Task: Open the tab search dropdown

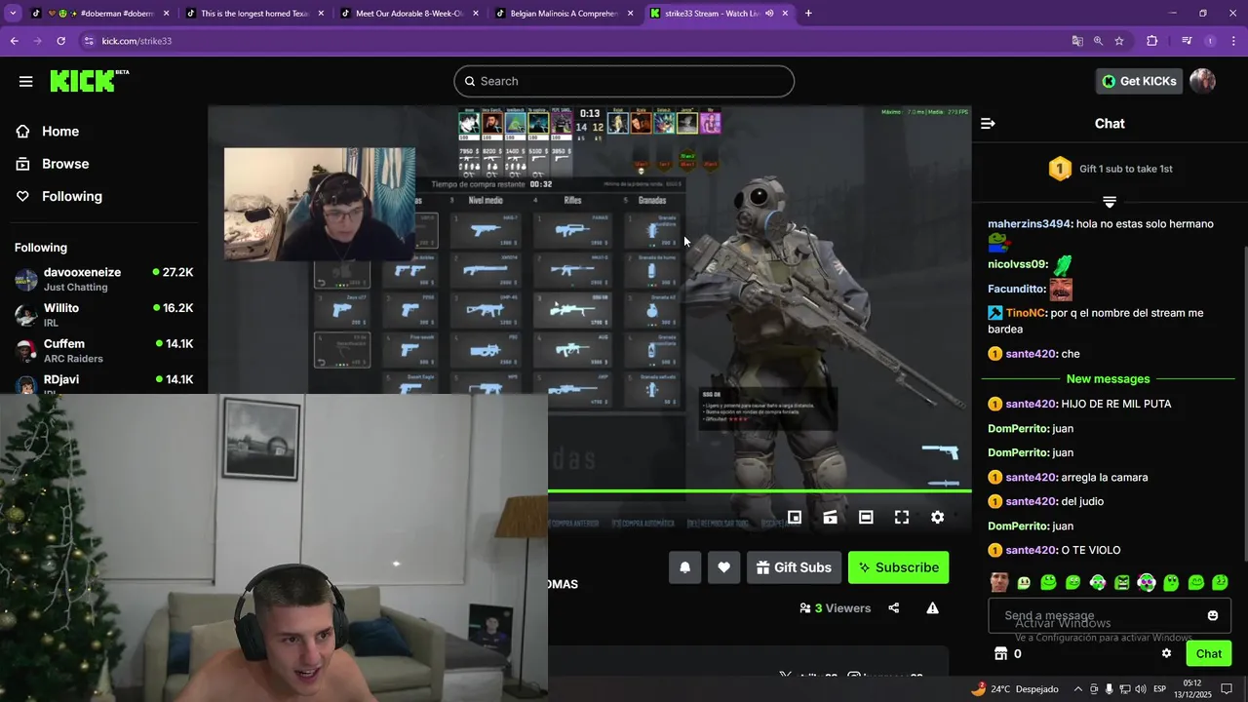Action: pyautogui.click(x=14, y=14)
